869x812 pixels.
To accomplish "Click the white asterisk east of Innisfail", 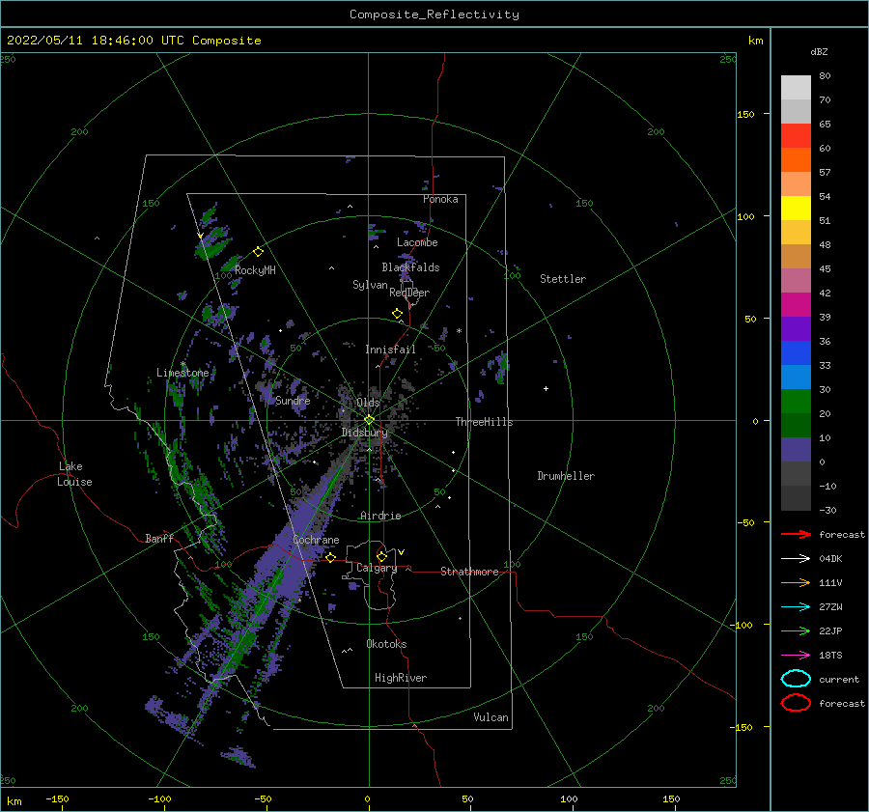I will click(459, 331).
